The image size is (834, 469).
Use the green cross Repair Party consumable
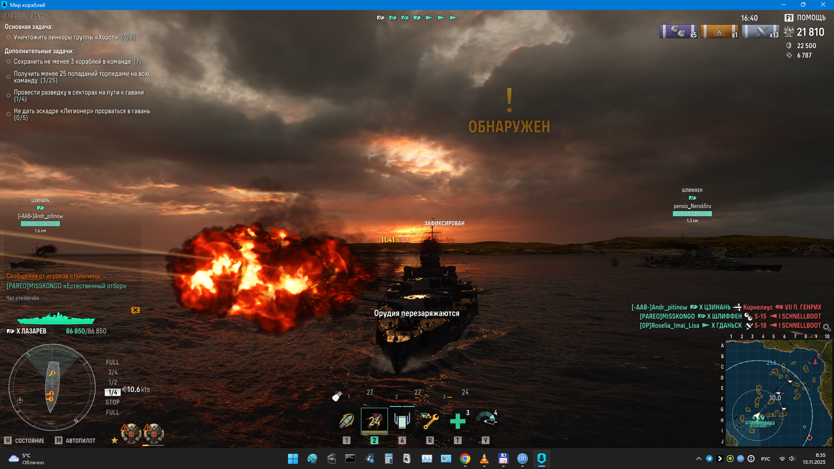point(457,421)
